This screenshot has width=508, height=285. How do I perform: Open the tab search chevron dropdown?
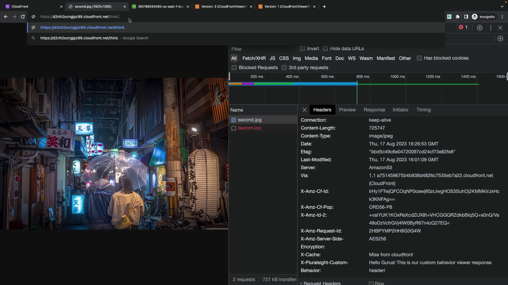pos(502,7)
